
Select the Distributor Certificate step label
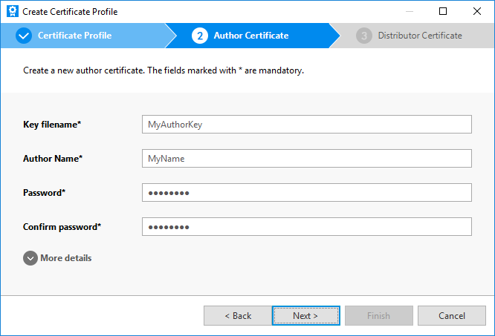pos(419,36)
